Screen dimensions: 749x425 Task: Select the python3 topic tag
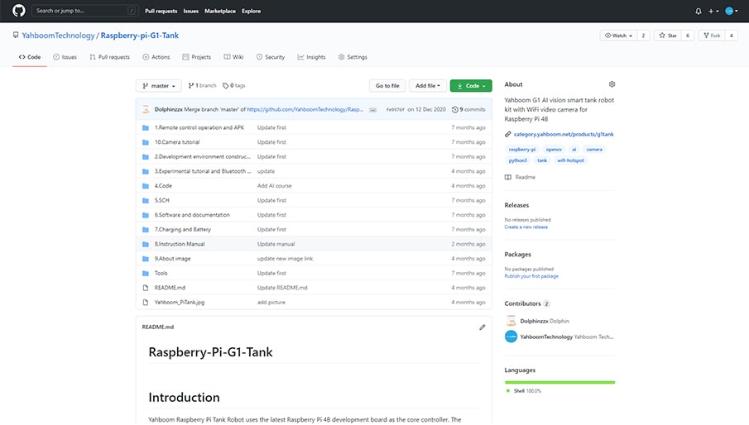pyautogui.click(x=518, y=160)
